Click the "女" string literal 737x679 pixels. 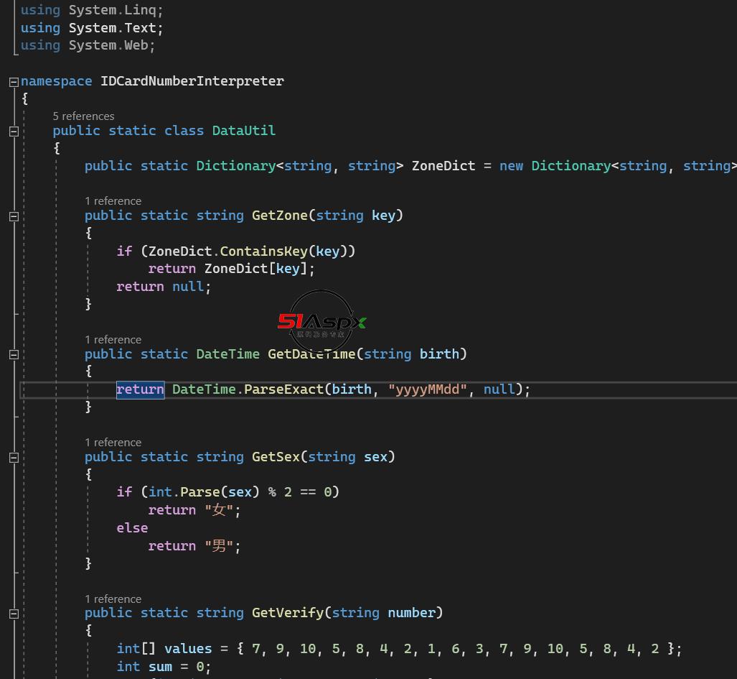(x=219, y=510)
